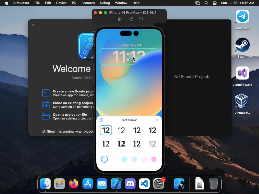Screen dimensions: 259x194
Task: Click the Xcode icon in the Dock
Action: pyautogui.click(x=116, y=183)
